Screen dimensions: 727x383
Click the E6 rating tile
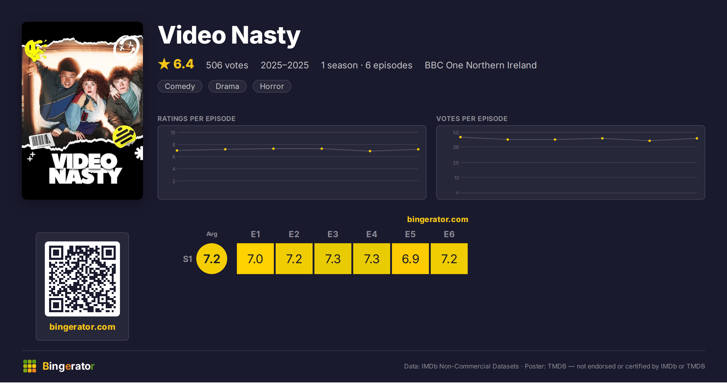pos(449,259)
